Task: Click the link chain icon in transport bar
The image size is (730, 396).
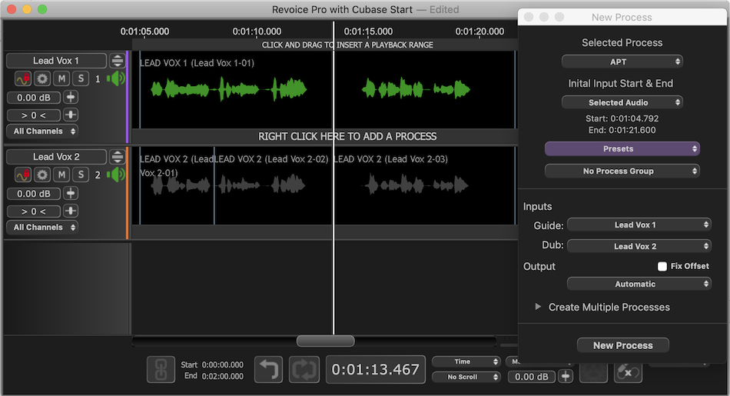Action: click(161, 370)
